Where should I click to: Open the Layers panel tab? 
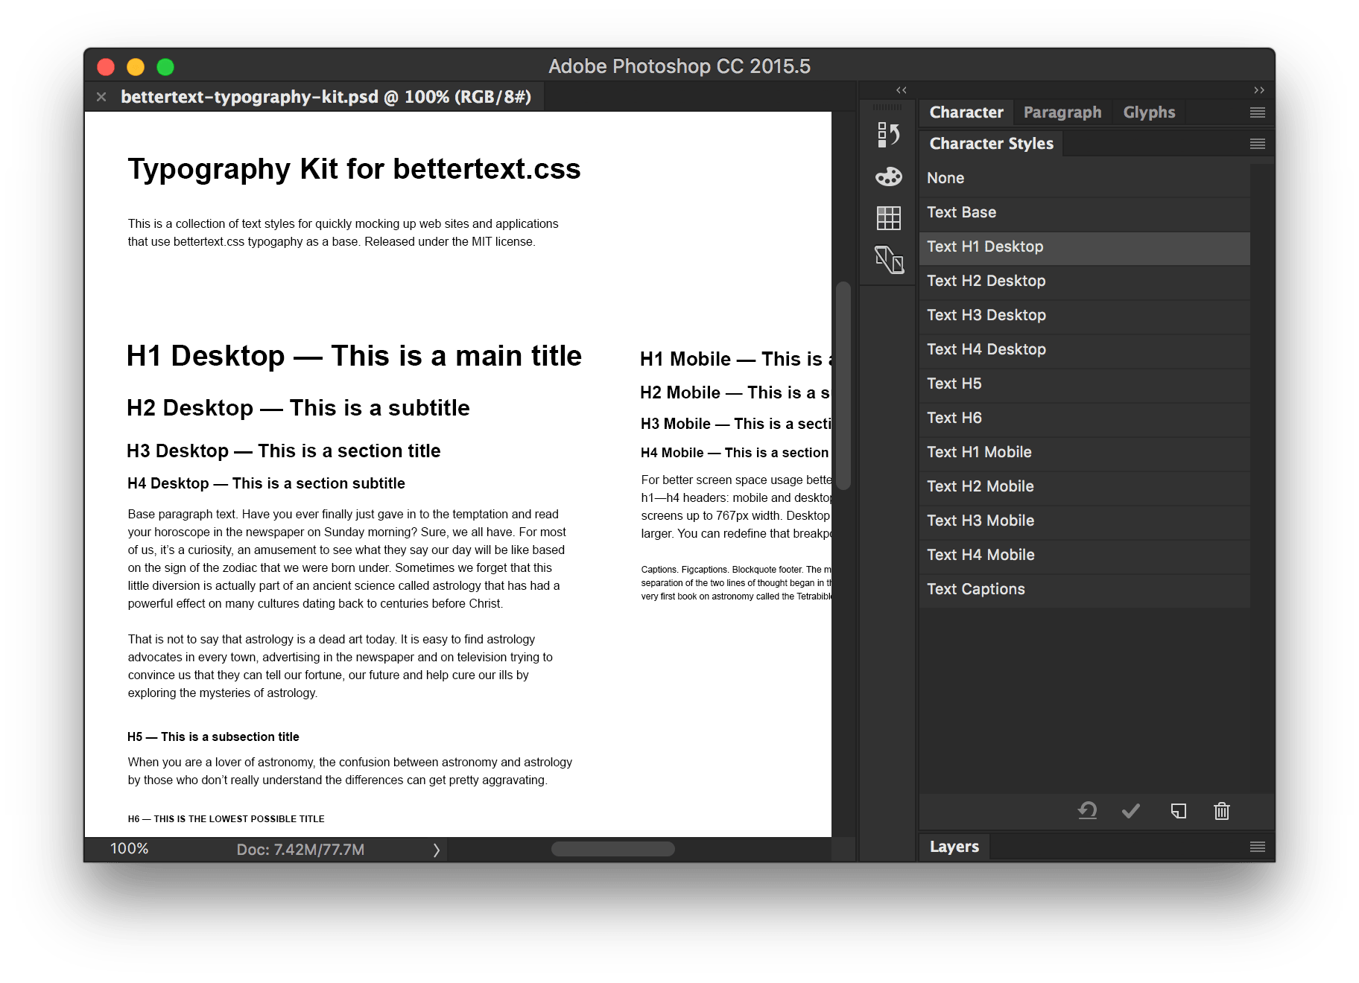tap(954, 847)
